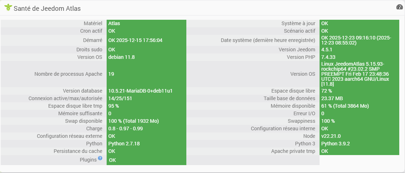This screenshot has width=405, height=173.
Task: Click the Cron actif OK status
Action: pyautogui.click(x=112, y=31)
